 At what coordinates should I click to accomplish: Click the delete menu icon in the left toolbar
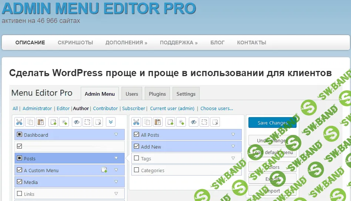tap(98, 122)
